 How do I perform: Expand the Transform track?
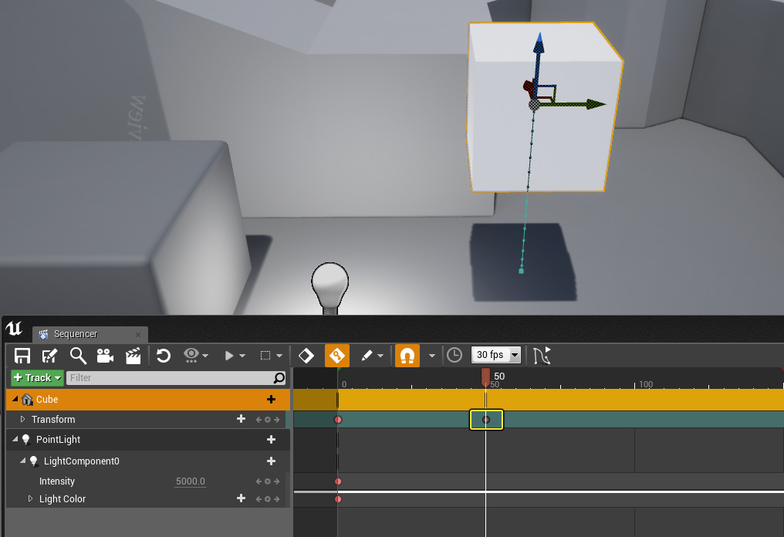pos(22,419)
